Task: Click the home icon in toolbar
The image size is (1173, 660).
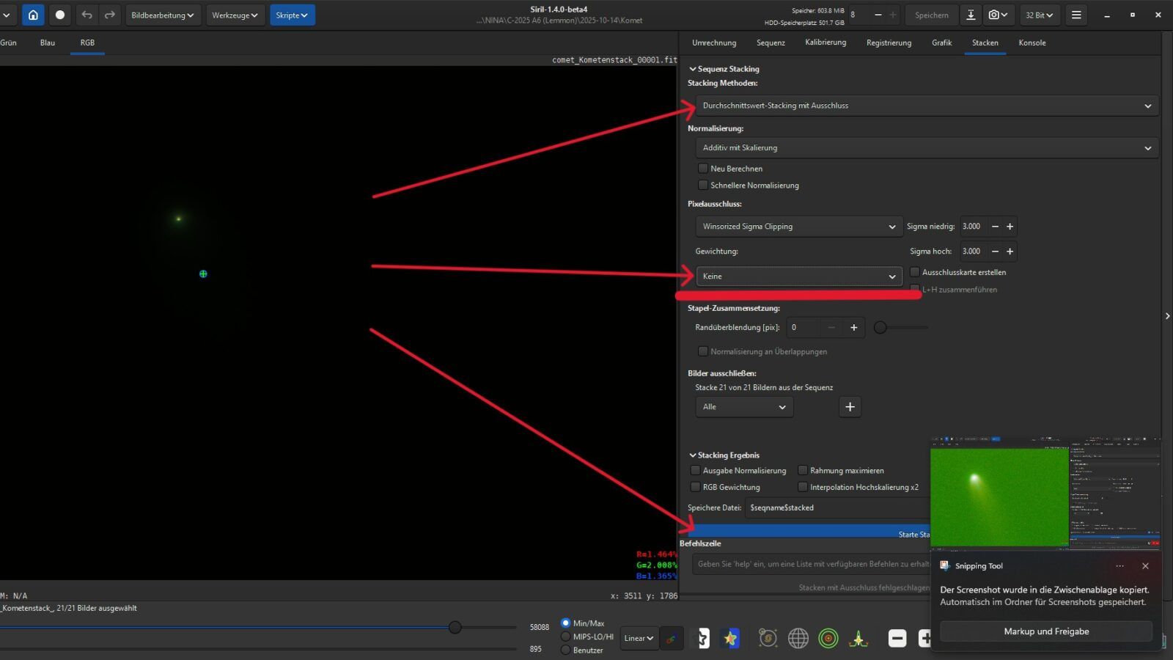Action: pos(33,15)
